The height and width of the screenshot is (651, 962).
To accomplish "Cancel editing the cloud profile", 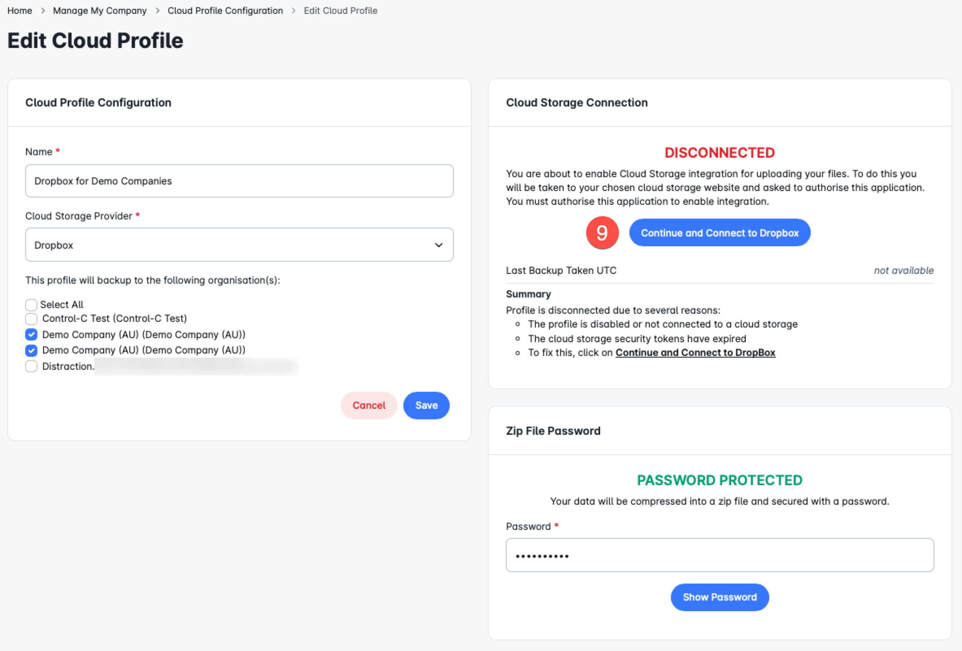I will click(369, 405).
